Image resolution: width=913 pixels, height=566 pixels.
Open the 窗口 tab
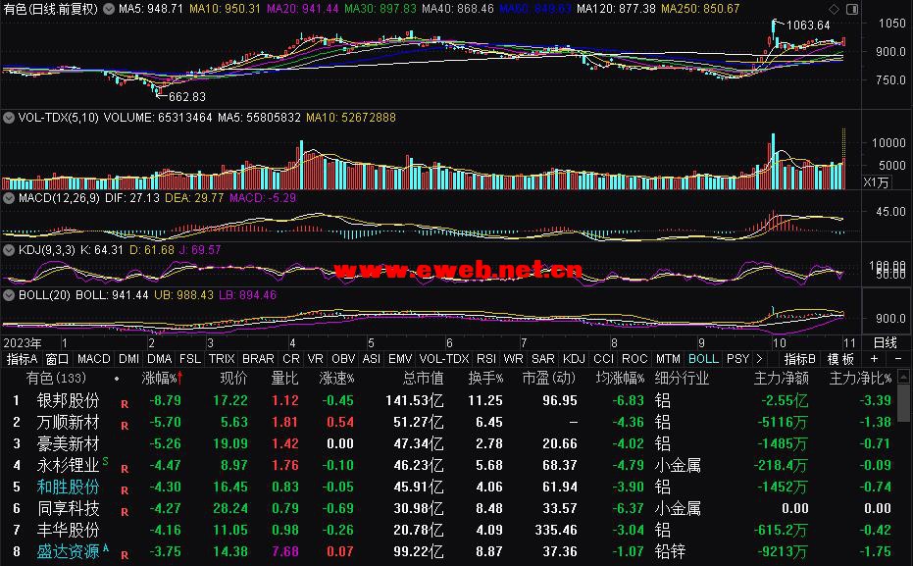(x=57, y=359)
